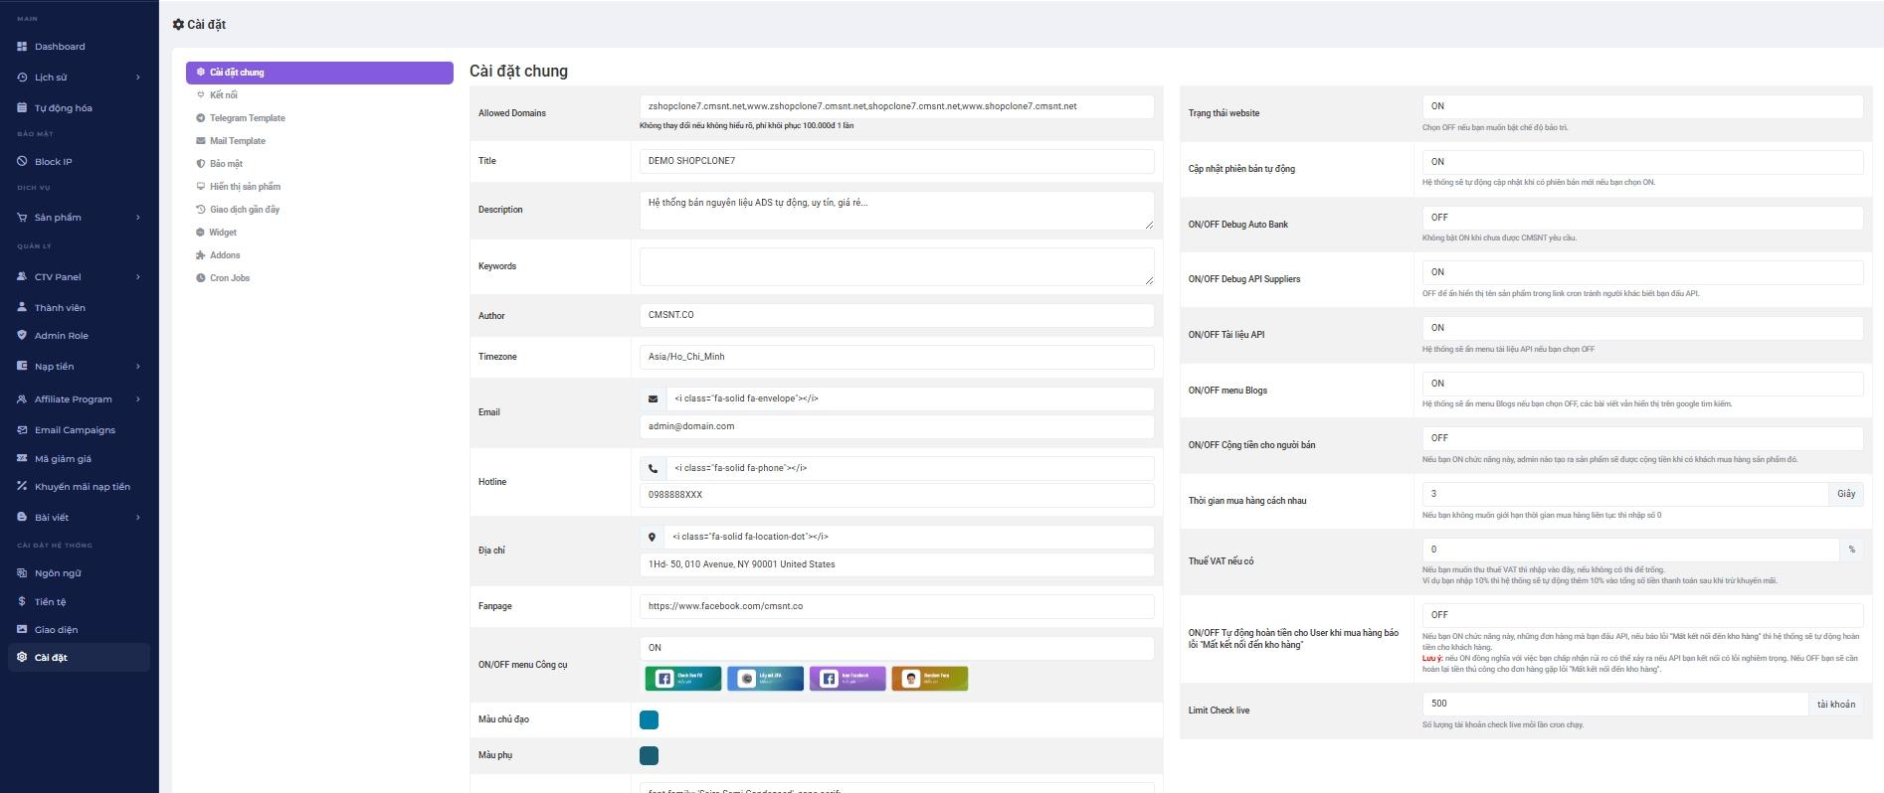This screenshot has height=793, width=1884.
Task: Toggle ON/OFF Debug Auto Bank setting
Action: pos(1641,218)
